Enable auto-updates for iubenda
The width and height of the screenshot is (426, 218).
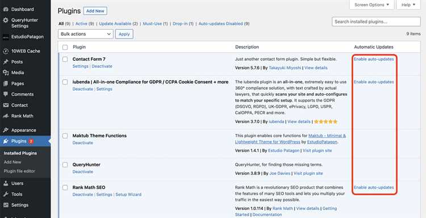(x=374, y=82)
